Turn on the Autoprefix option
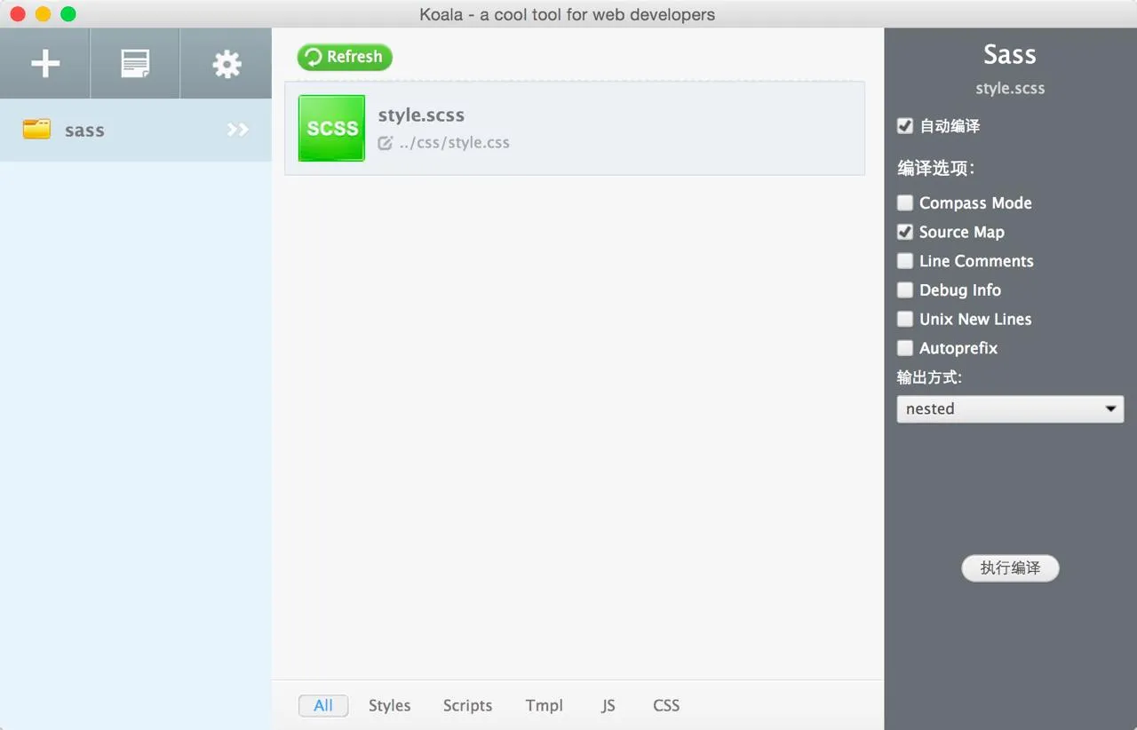The image size is (1137, 730). pyautogui.click(x=905, y=348)
